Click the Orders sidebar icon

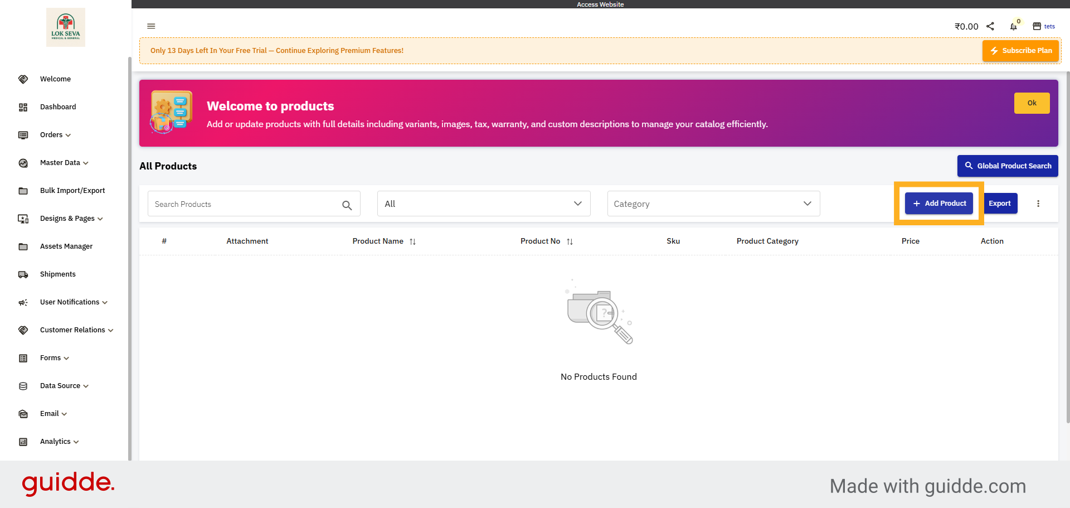[x=23, y=135]
